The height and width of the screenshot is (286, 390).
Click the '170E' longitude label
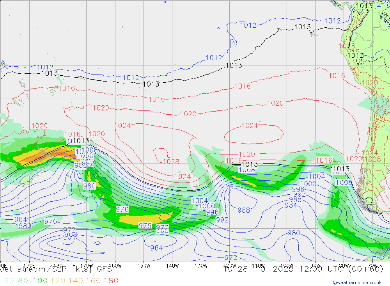pos(29,266)
